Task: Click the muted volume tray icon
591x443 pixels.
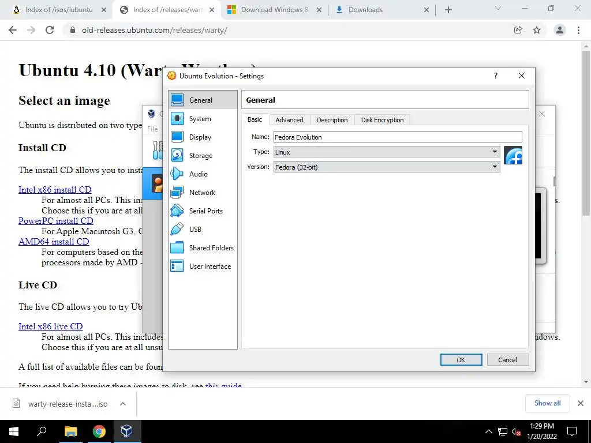Action: [x=517, y=431]
